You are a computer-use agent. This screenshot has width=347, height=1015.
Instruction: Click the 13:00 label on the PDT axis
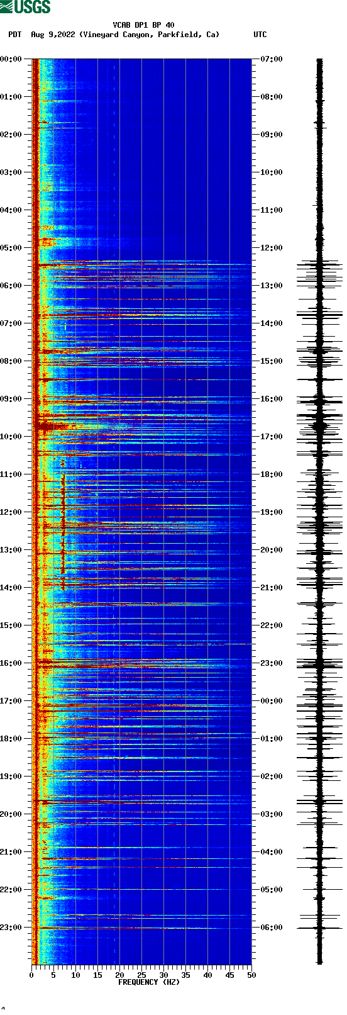tap(11, 550)
